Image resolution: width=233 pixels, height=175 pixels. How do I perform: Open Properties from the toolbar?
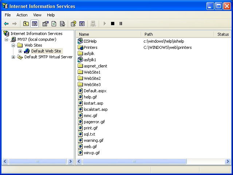coord(46,24)
